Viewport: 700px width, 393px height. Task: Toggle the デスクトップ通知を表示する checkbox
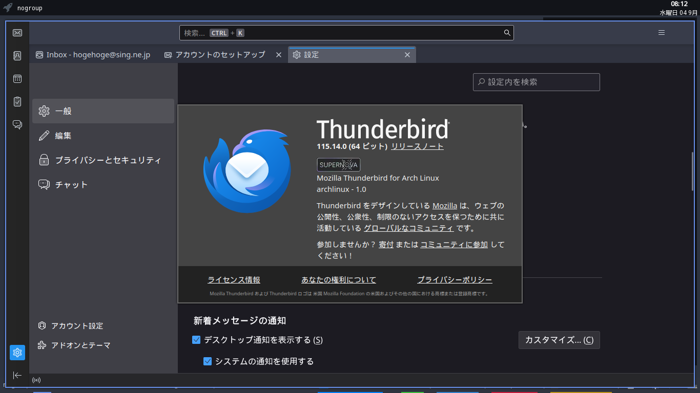(x=196, y=340)
